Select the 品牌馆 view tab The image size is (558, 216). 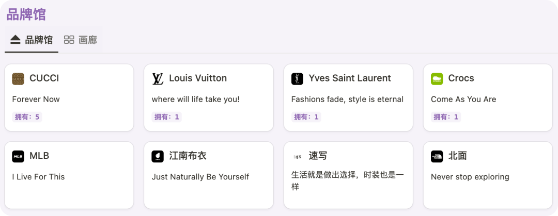click(x=32, y=40)
